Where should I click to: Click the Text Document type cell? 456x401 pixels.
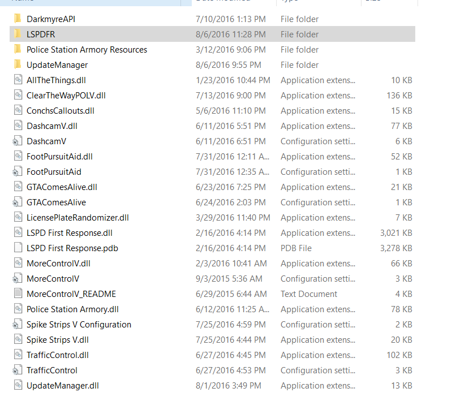(309, 294)
